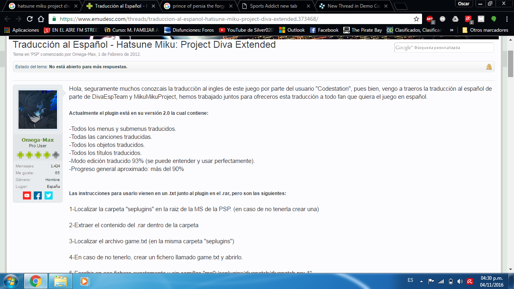Open the Chrome three-dot menu
This screenshot has height=289, width=514.
506,19
